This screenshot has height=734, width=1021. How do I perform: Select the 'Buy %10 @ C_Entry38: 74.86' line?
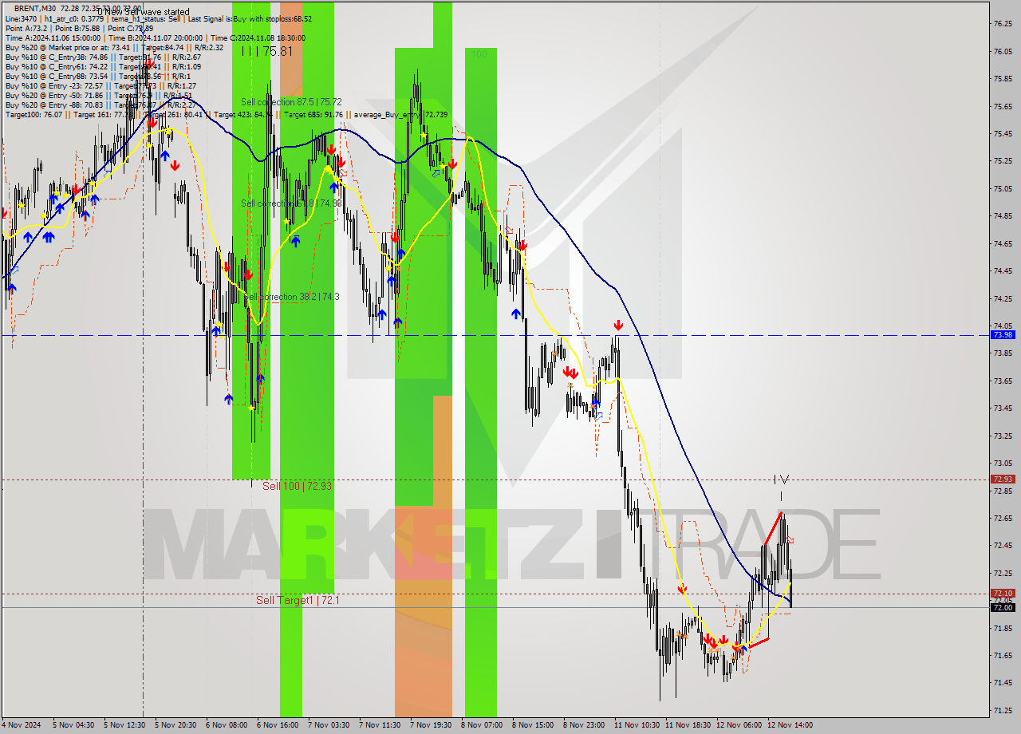[x=103, y=57]
